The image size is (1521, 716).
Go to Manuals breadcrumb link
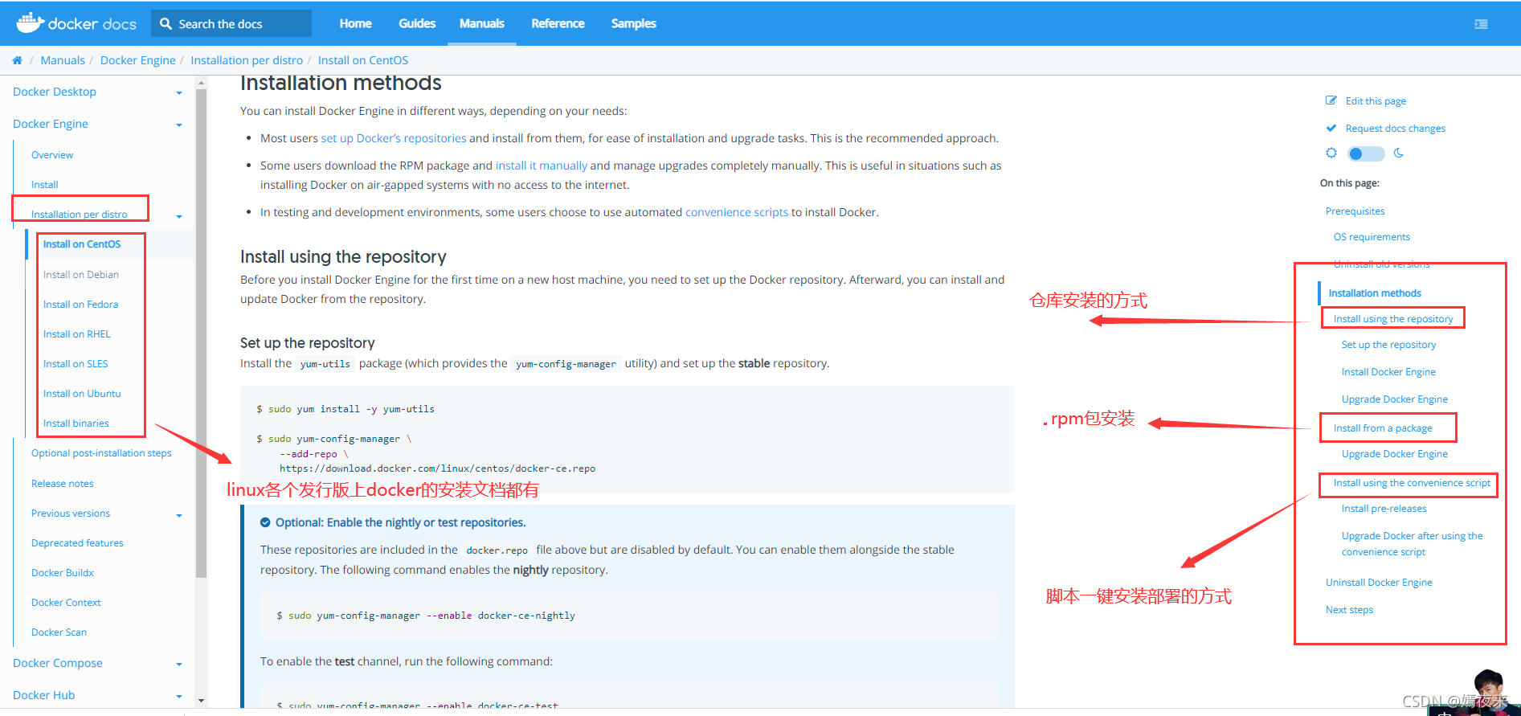(63, 60)
